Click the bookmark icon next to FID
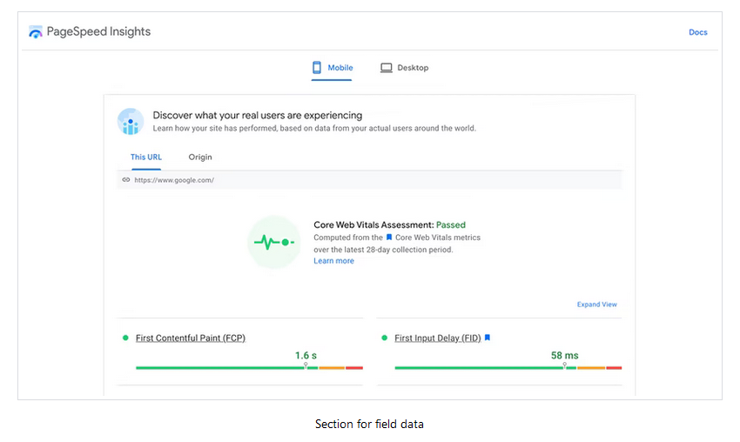The image size is (740, 442). [488, 338]
